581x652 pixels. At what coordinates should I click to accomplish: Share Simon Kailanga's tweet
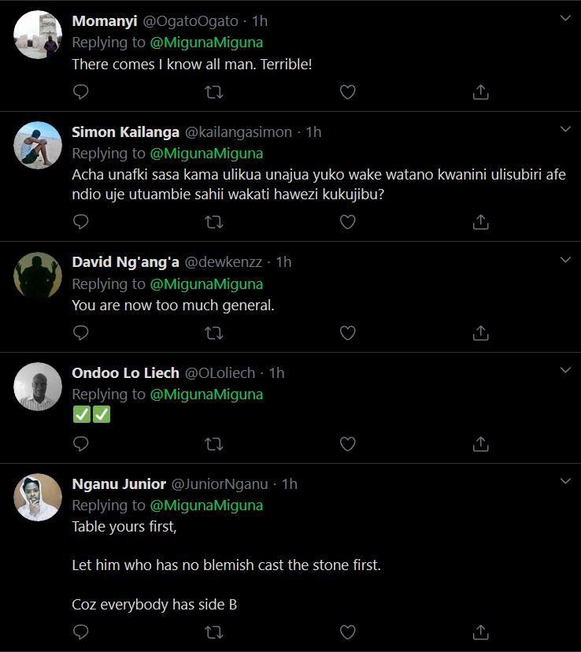pos(480,222)
